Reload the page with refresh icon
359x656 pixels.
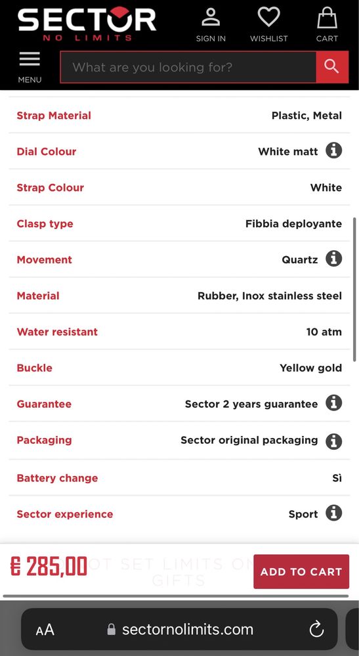pyautogui.click(x=316, y=629)
